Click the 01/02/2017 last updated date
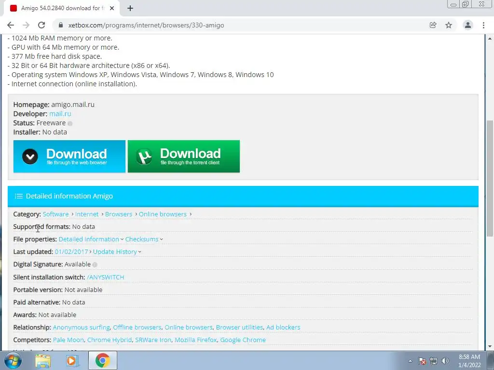The image size is (494, 370). (71, 251)
